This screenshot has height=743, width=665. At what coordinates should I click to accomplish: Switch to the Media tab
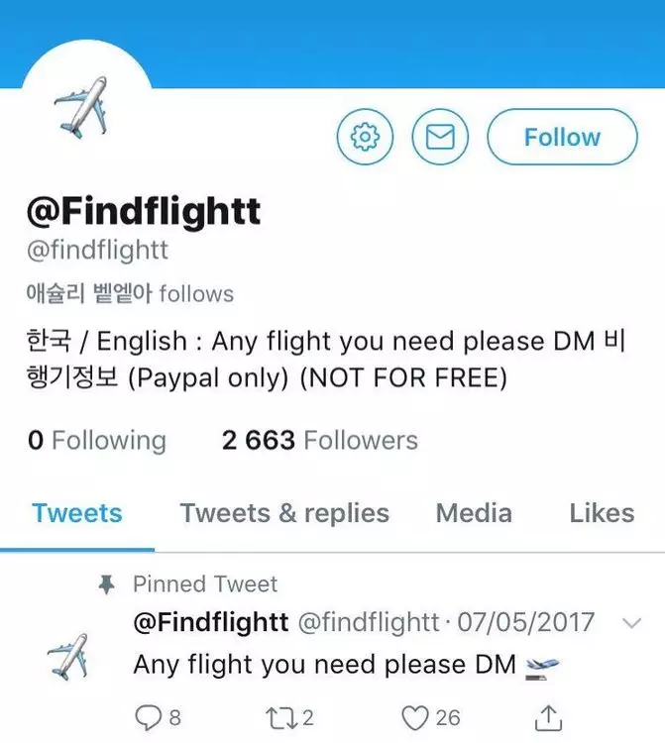point(474,513)
